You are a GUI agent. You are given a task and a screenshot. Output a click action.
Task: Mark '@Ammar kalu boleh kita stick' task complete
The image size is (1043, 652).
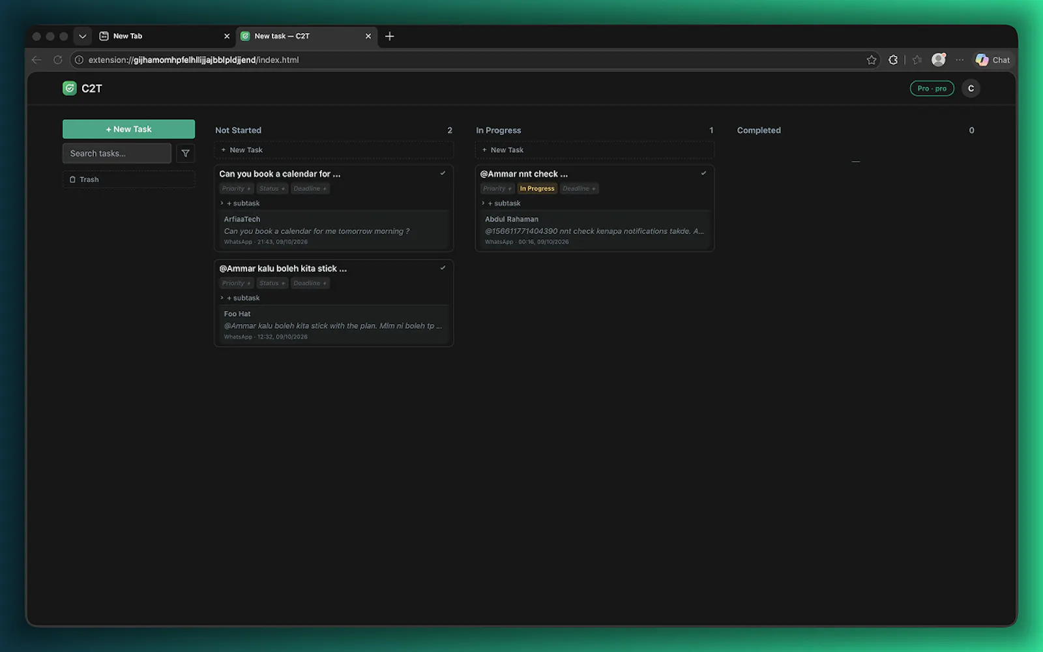coord(443,268)
